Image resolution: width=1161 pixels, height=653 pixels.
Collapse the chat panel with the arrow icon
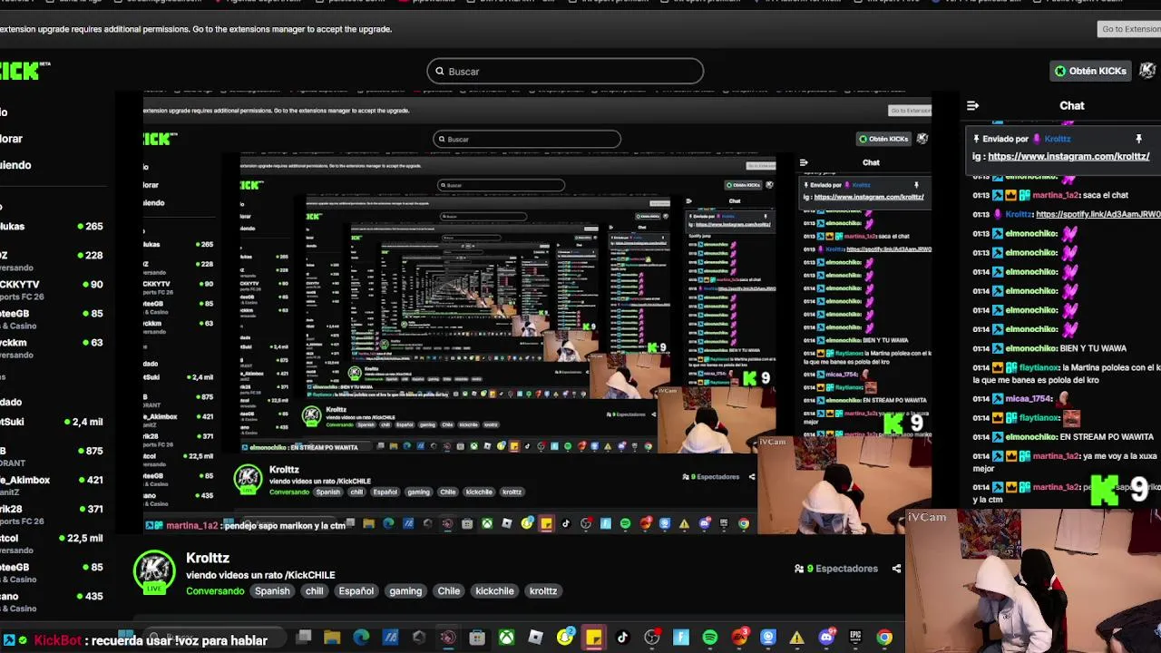[972, 106]
